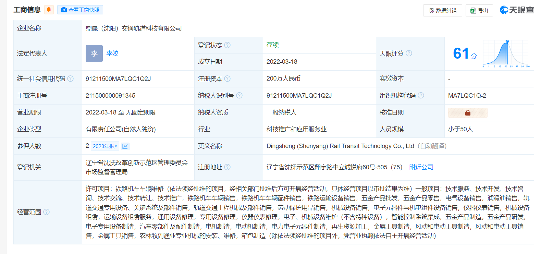
Task: Open legal representative link 李姣
Action: (x=112, y=53)
